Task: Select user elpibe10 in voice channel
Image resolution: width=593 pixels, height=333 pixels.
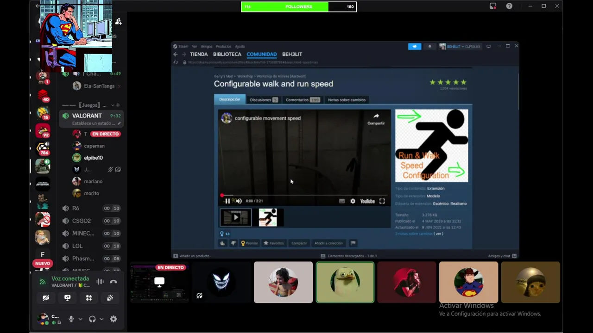Action: (93, 158)
